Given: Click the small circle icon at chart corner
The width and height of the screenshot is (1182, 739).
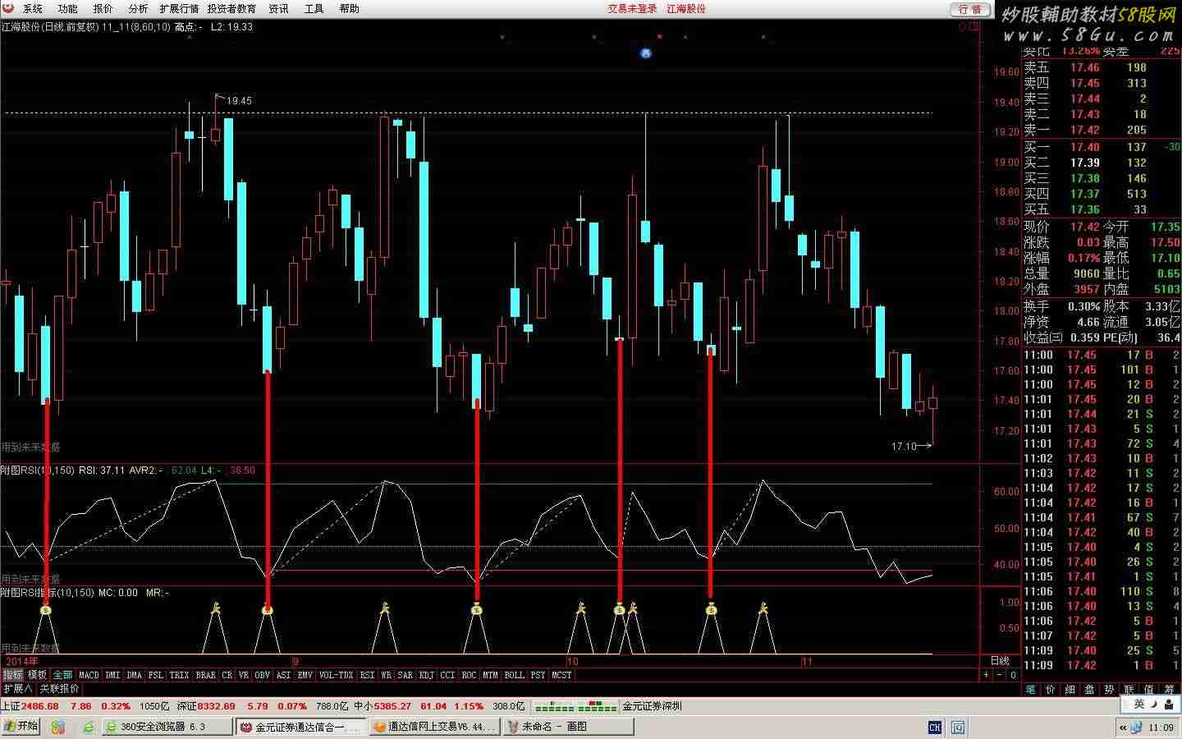Looking at the screenshot, I should [964, 26].
